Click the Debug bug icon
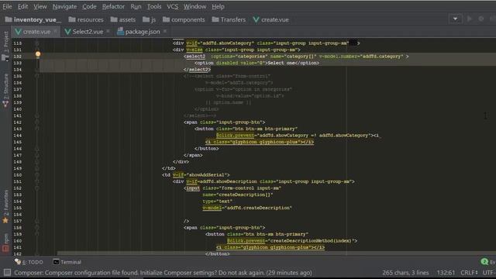 (480, 19)
